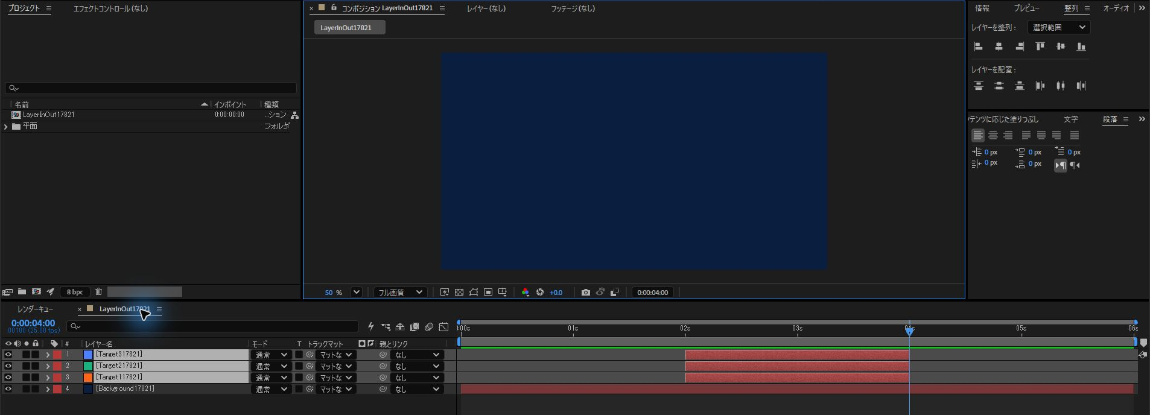Open the フル画質 resolution dropdown
Image resolution: width=1150 pixels, height=415 pixels.
400,293
